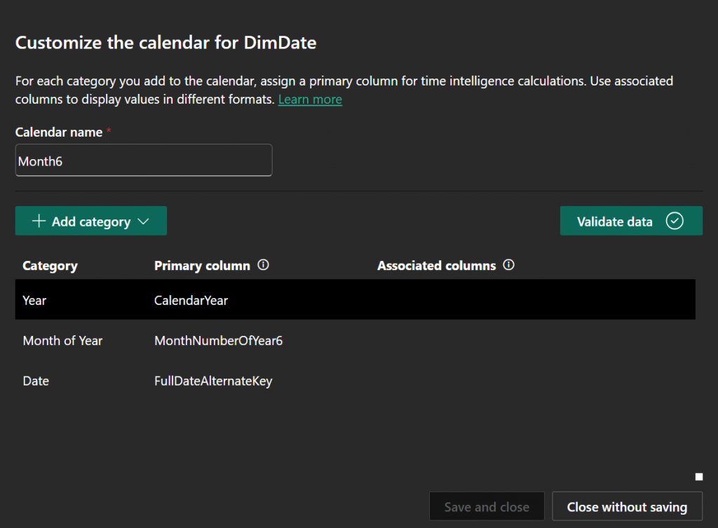This screenshot has height=528, width=718.
Task: Click the small white square at bottom right
Action: [698, 478]
